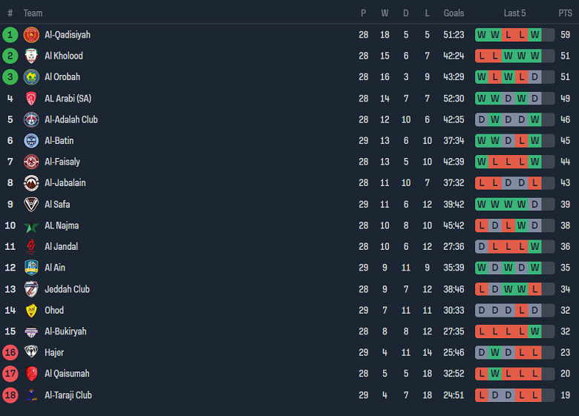Click the Al-Qadisiyah club crest icon
This screenshot has height=416, width=579.
tap(31, 35)
